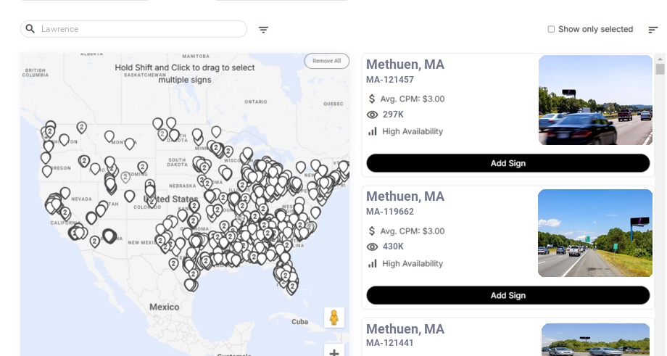Screen dimensions: 667x356
Task: Click the search magnifier icon
Action: (x=30, y=29)
